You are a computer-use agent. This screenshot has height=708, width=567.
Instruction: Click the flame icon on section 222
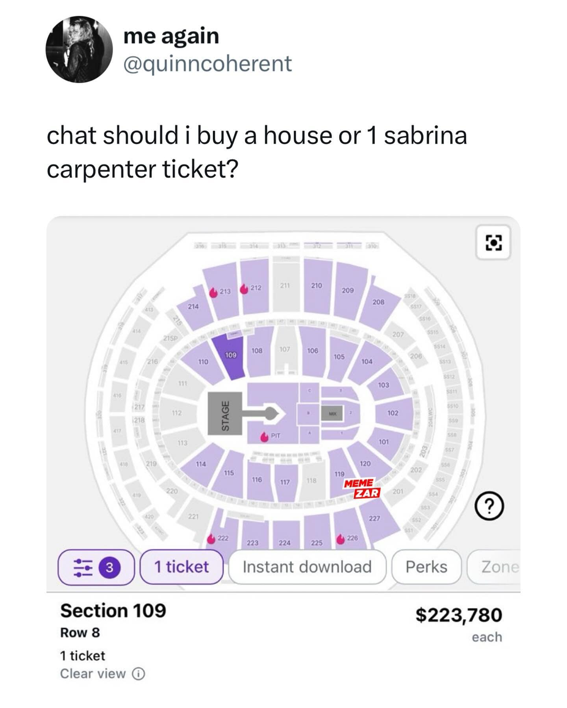click(211, 539)
